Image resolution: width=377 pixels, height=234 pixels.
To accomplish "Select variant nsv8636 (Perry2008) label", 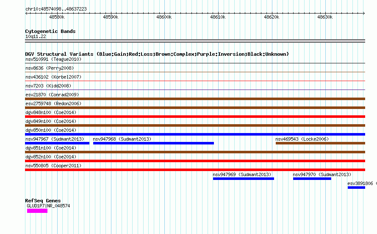I will click(50, 68).
